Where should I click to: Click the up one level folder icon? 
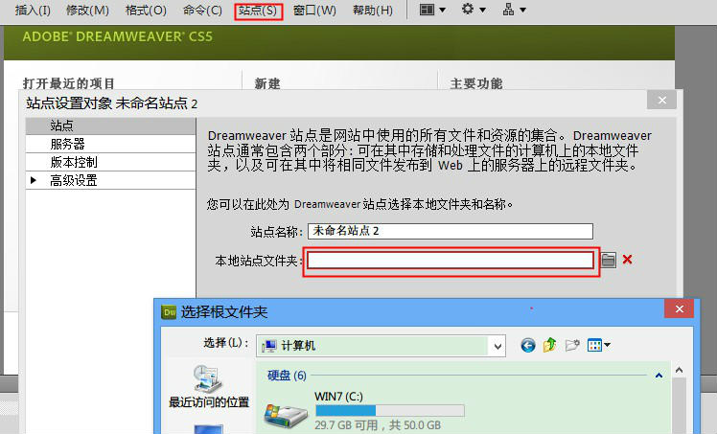point(549,345)
